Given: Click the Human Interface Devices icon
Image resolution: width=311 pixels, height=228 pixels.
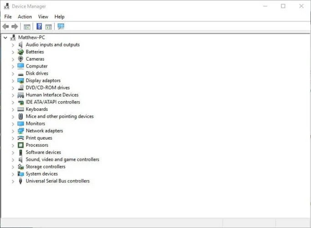Looking at the screenshot, I should click(20, 95).
